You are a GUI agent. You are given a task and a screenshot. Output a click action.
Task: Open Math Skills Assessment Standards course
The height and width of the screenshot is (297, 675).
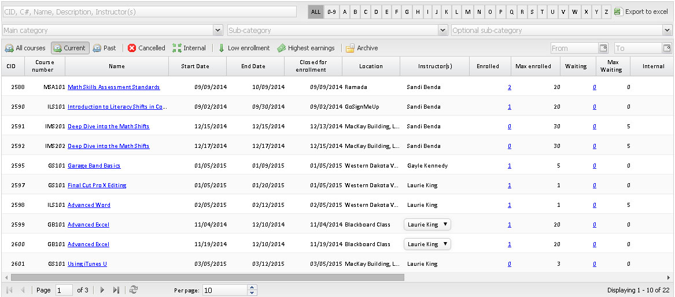click(113, 87)
